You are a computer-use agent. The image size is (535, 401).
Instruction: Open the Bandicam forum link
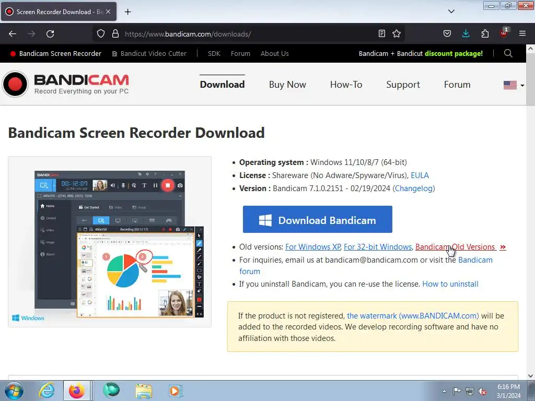(475, 260)
